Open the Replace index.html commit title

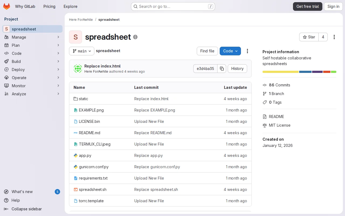pyautogui.click(x=102, y=66)
